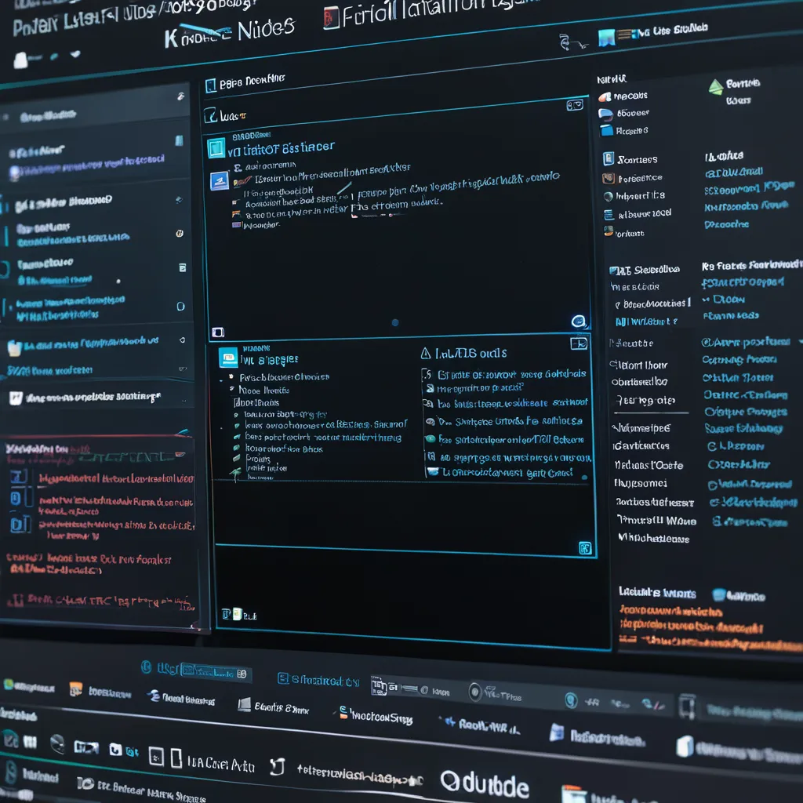Select the green triangle icon in right sidebar
The image size is (803, 803).
[717, 87]
